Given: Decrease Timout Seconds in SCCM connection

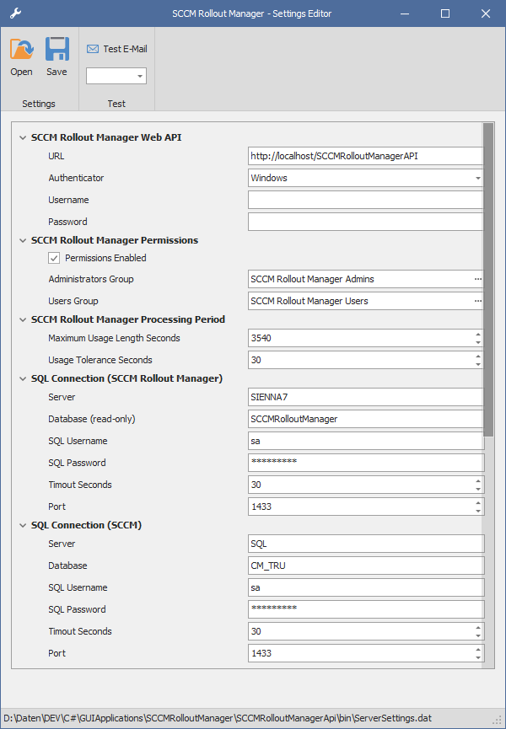Looking at the screenshot, I should (x=478, y=636).
